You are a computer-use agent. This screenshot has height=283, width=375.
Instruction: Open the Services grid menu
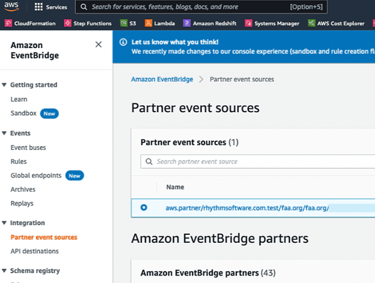point(38,7)
